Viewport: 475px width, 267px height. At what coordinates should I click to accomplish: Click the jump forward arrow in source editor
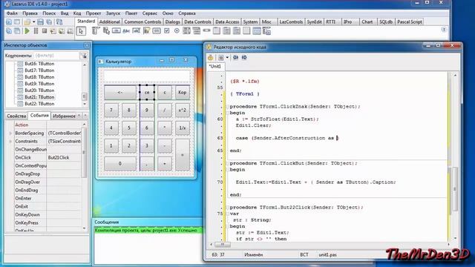244,57
